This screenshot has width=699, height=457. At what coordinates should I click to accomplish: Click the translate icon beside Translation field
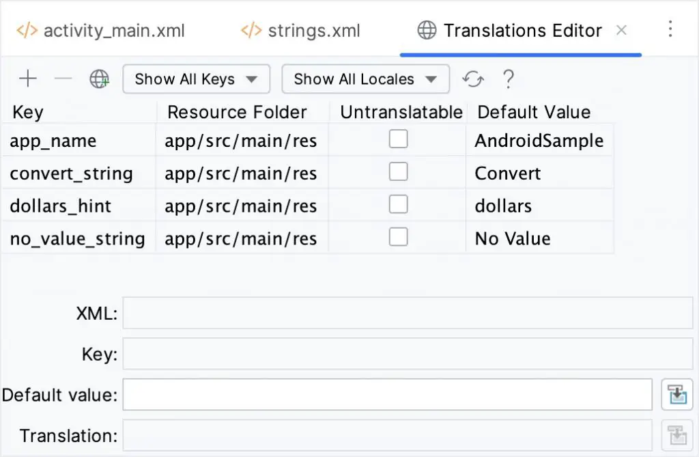pos(676,435)
